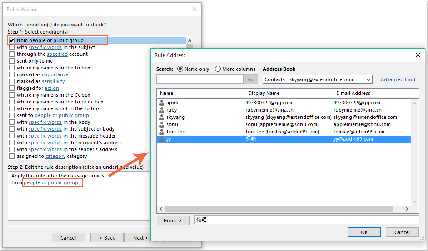428x251 pixels.
Task: Click the From recipients field
Action: 307,220
